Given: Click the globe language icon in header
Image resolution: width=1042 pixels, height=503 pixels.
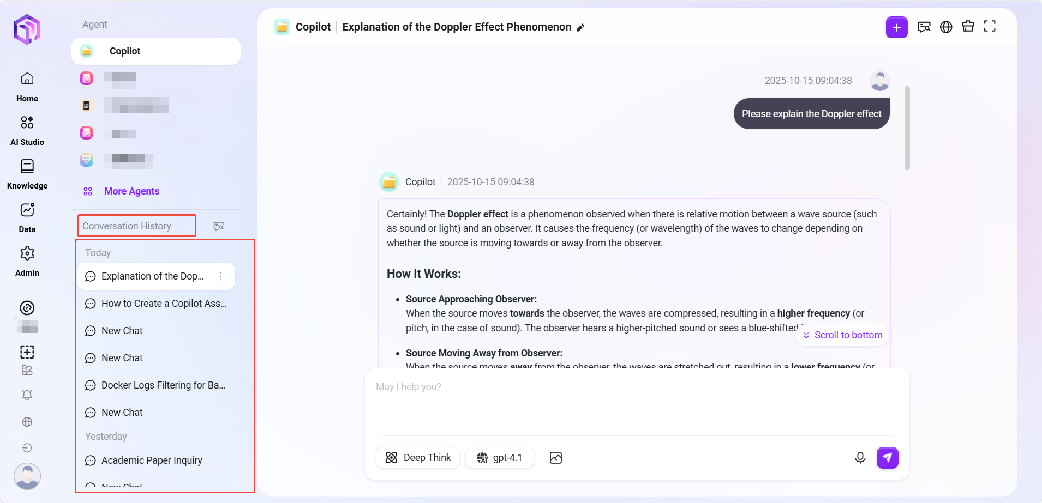Looking at the screenshot, I should point(946,27).
